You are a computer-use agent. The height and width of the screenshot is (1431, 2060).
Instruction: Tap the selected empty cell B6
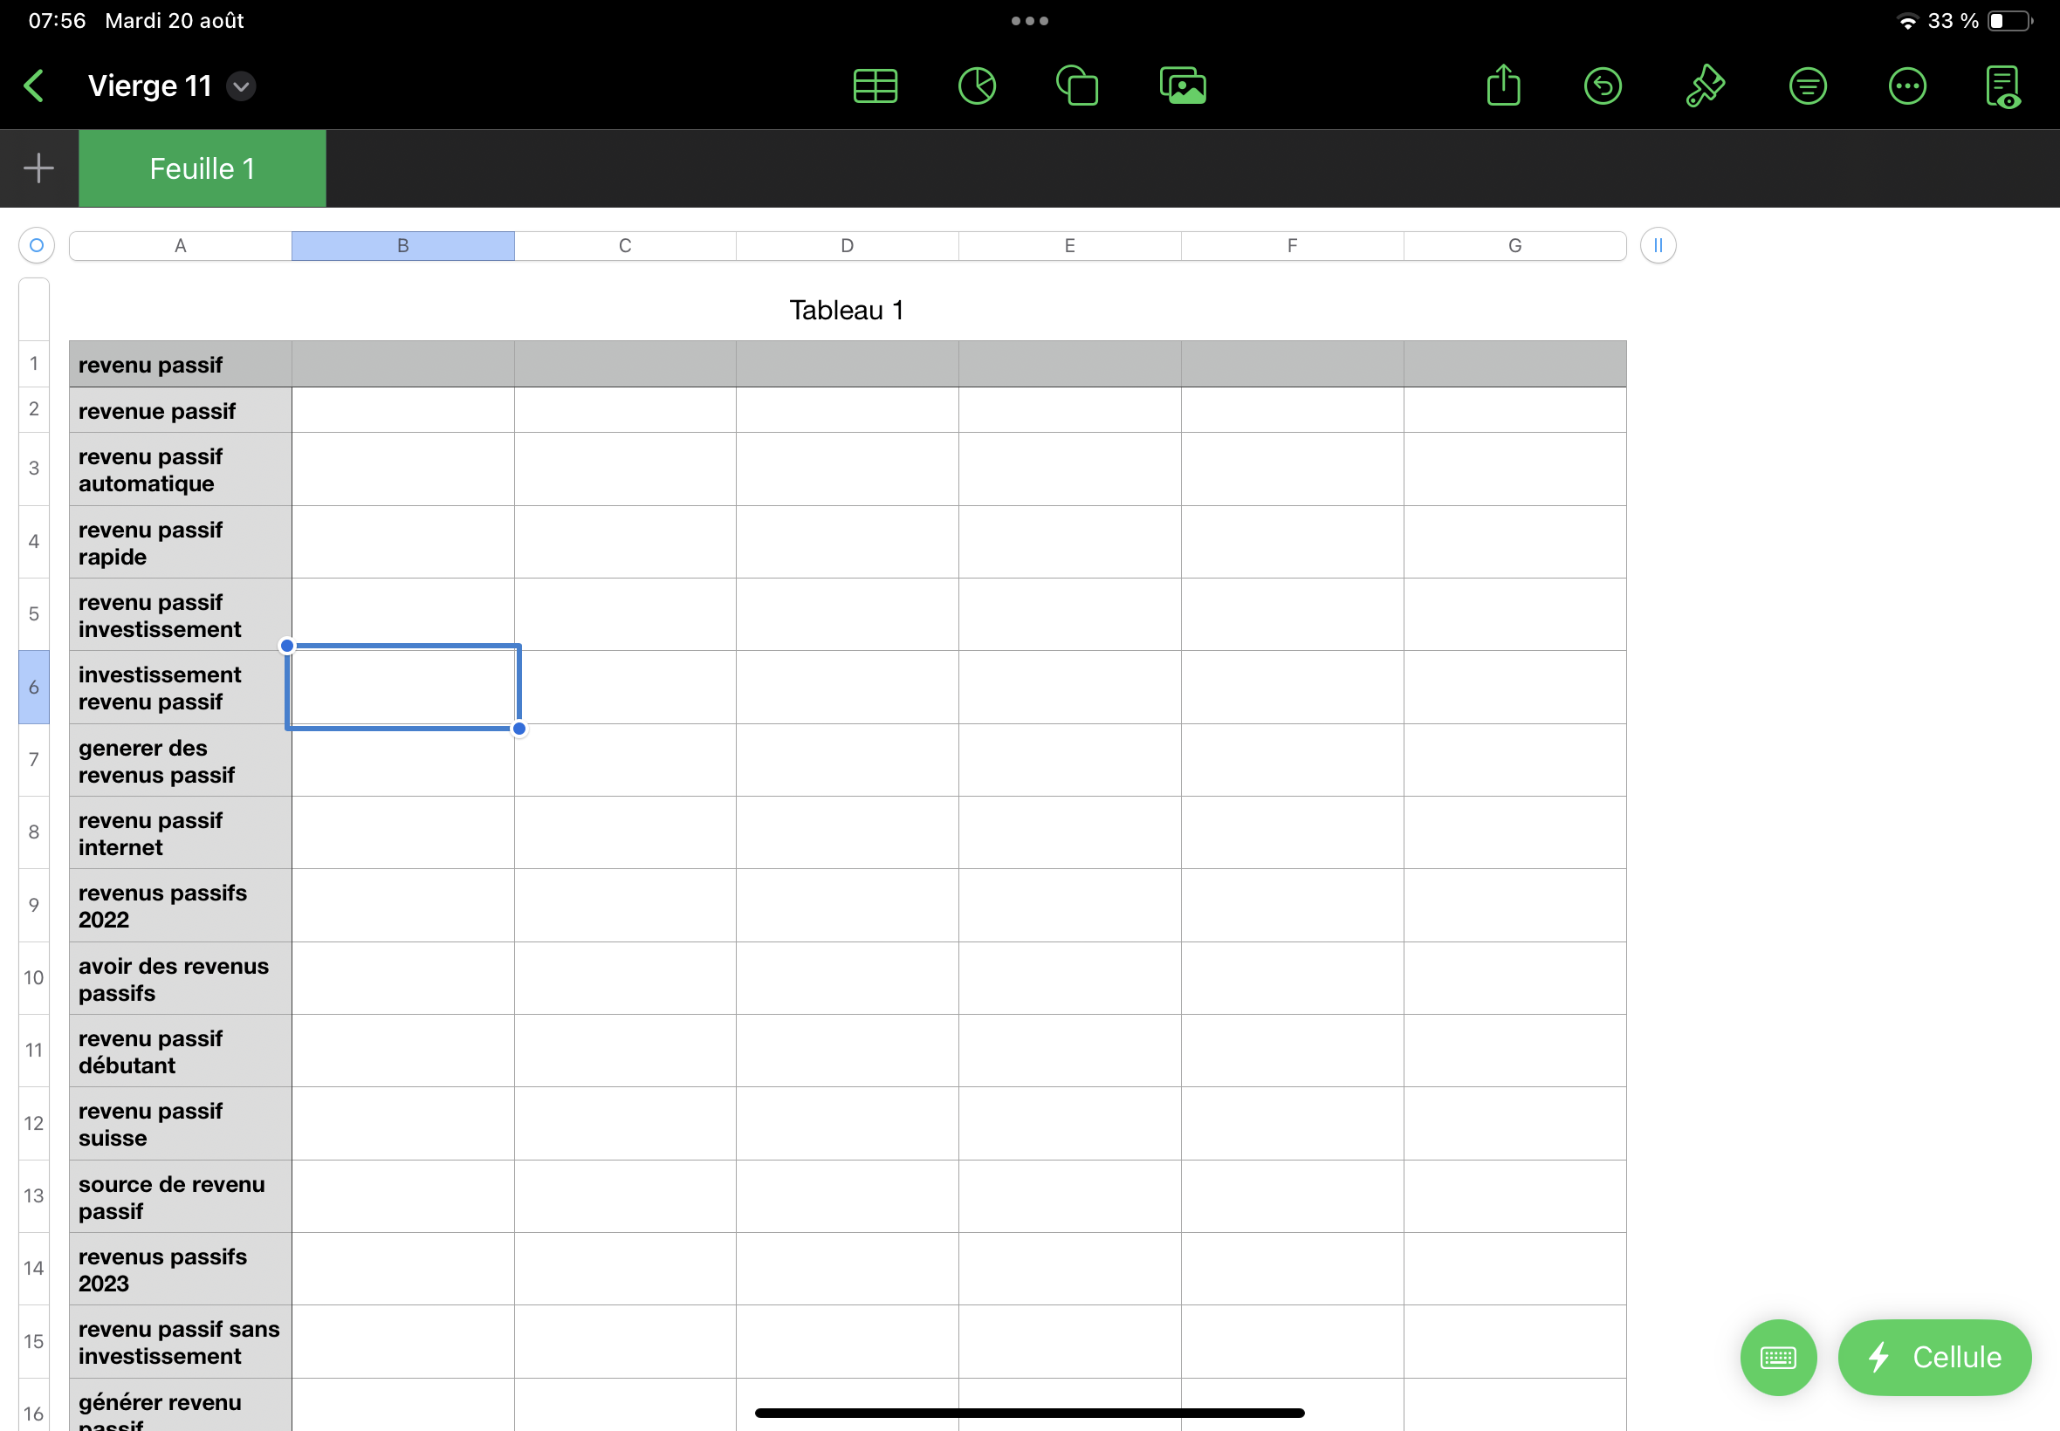(x=402, y=688)
